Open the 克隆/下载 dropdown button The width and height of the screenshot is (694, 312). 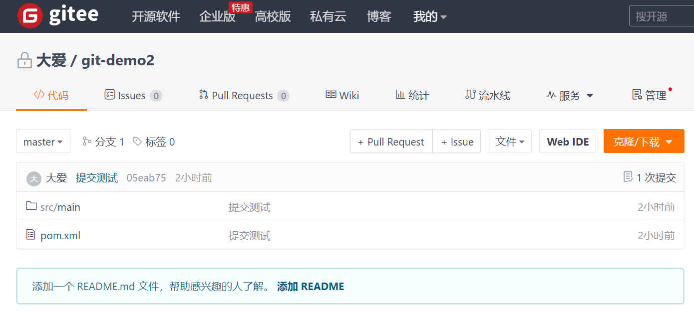[644, 142]
